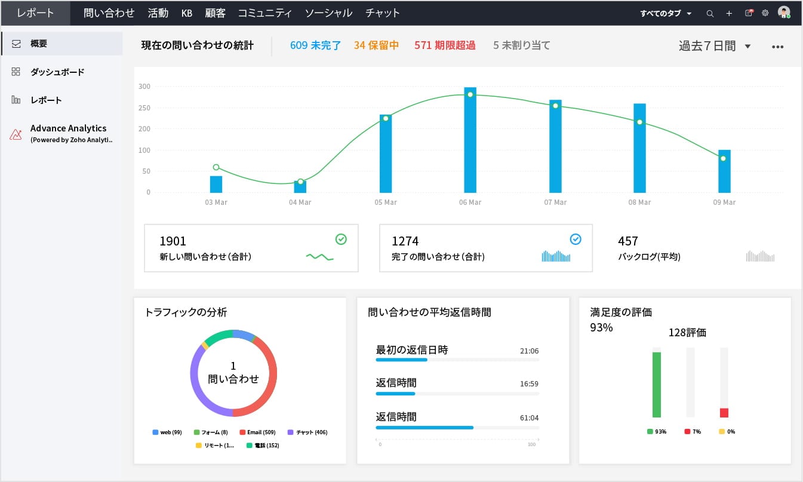This screenshot has width=803, height=482.
Task: Open the 過去7日間 date range dropdown
Action: 714,46
